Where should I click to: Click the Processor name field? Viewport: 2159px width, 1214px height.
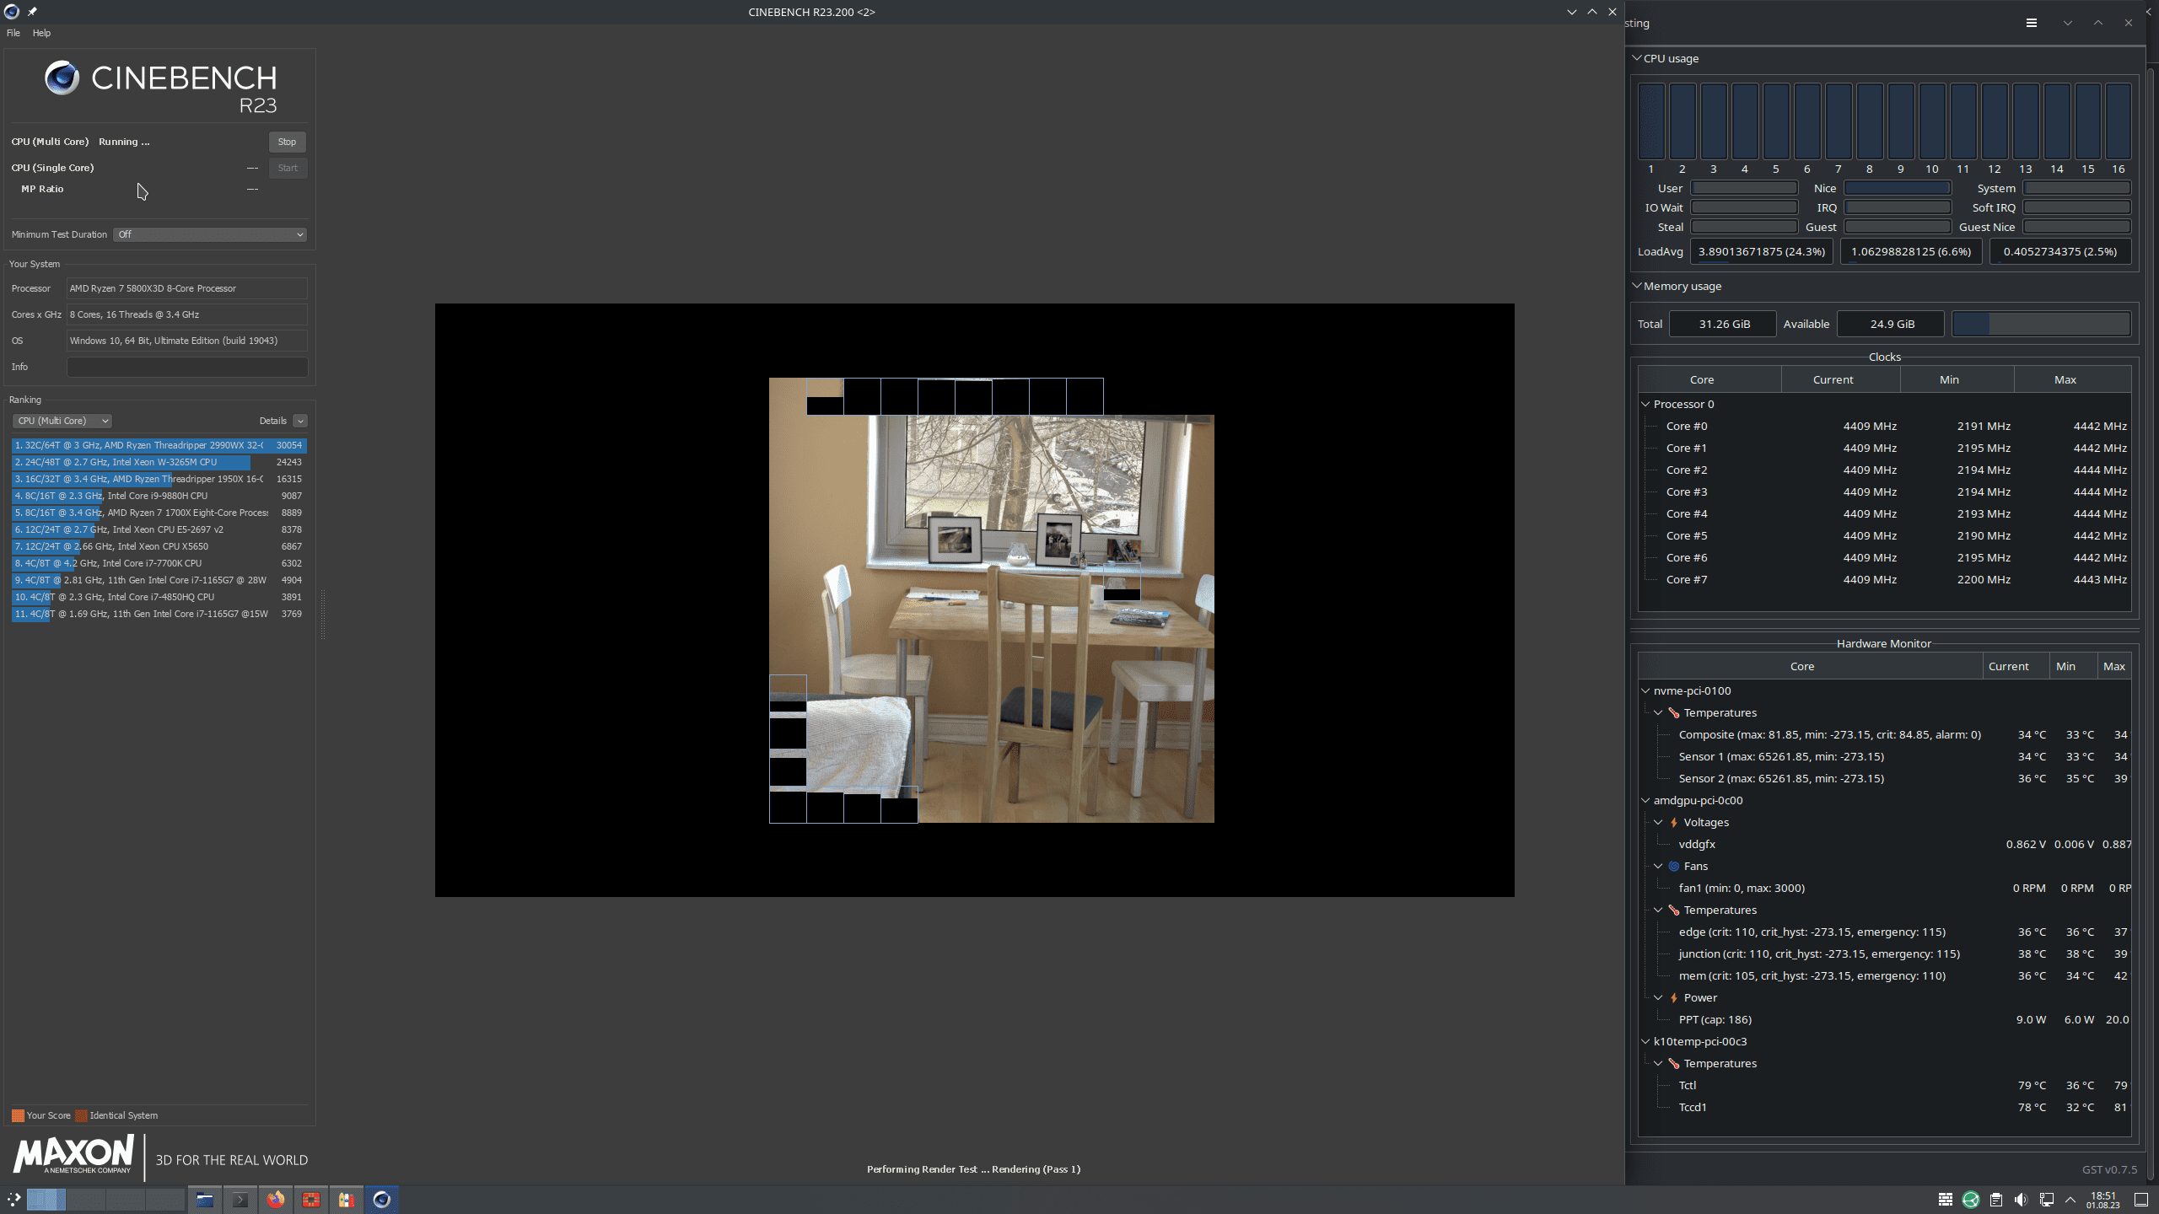point(187,288)
